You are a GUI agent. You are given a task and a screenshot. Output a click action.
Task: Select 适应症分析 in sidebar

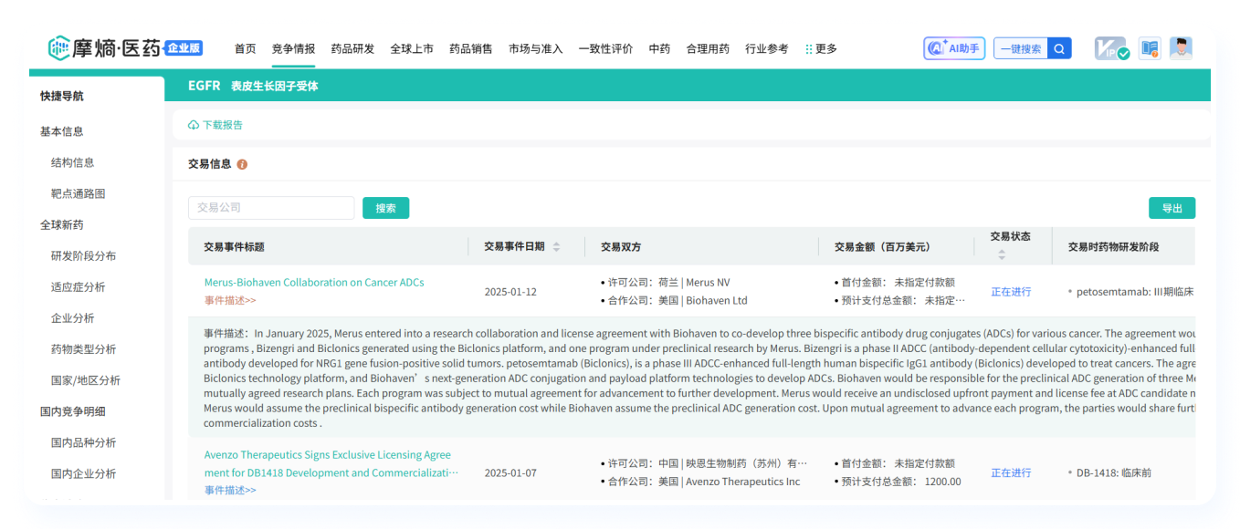pyautogui.click(x=79, y=286)
